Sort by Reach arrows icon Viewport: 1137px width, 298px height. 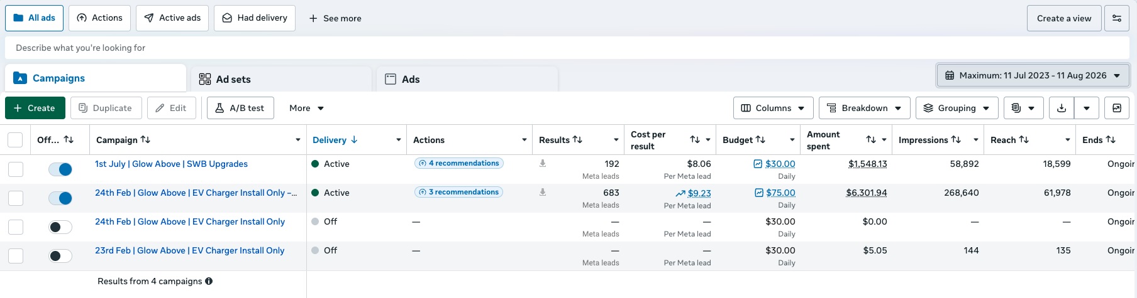[1024, 140]
